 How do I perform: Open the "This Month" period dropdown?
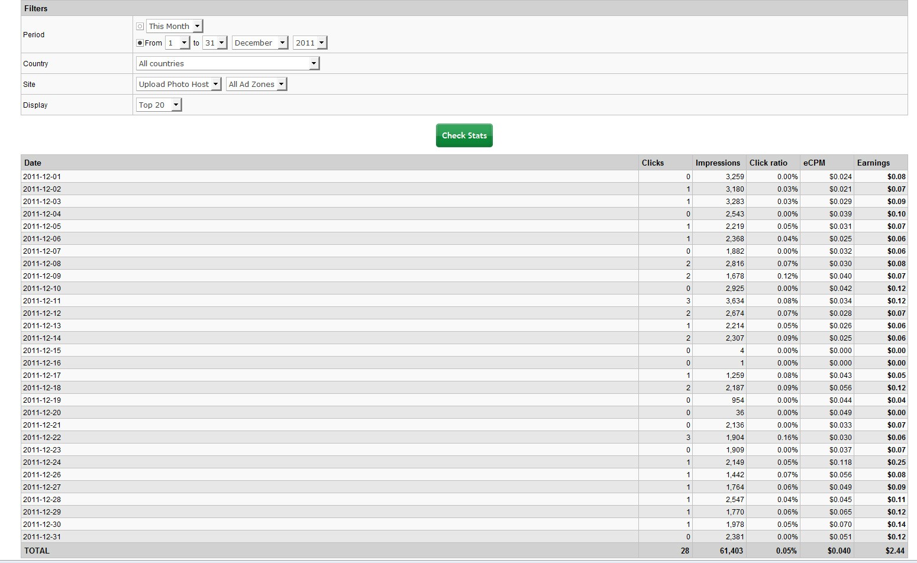coord(175,26)
